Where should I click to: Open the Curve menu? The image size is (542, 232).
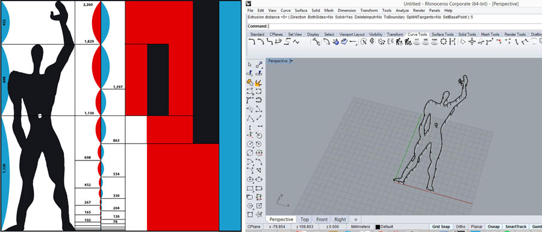(285, 11)
